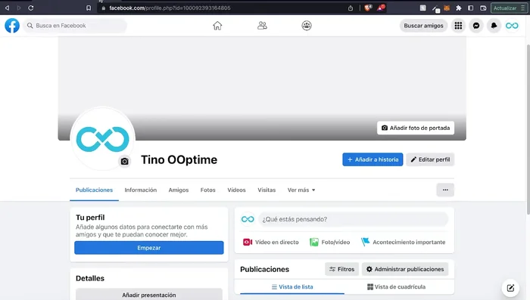Reload the page with the refresh icon
This screenshot has width=530, height=300.
31,8
